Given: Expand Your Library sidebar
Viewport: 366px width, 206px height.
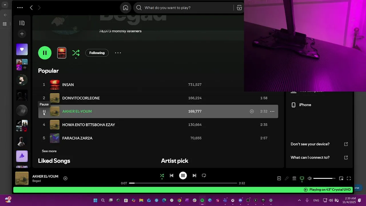Looking at the screenshot, I should coord(22,23).
